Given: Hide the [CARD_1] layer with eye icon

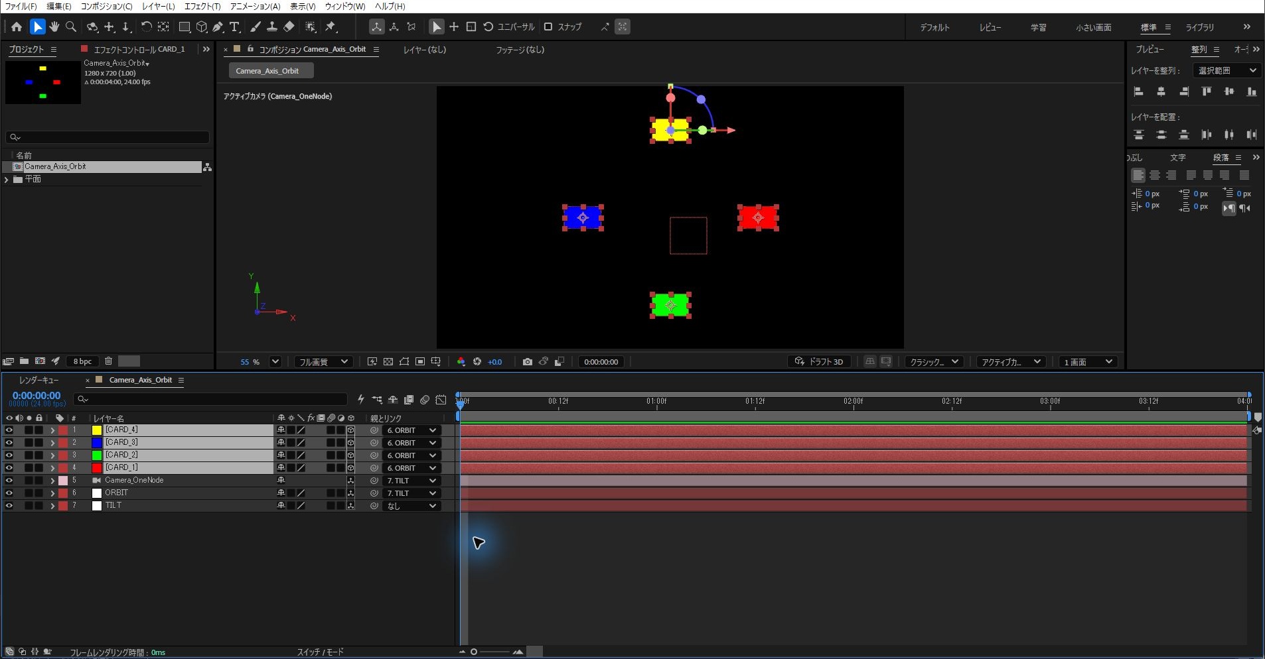Looking at the screenshot, I should [9, 468].
